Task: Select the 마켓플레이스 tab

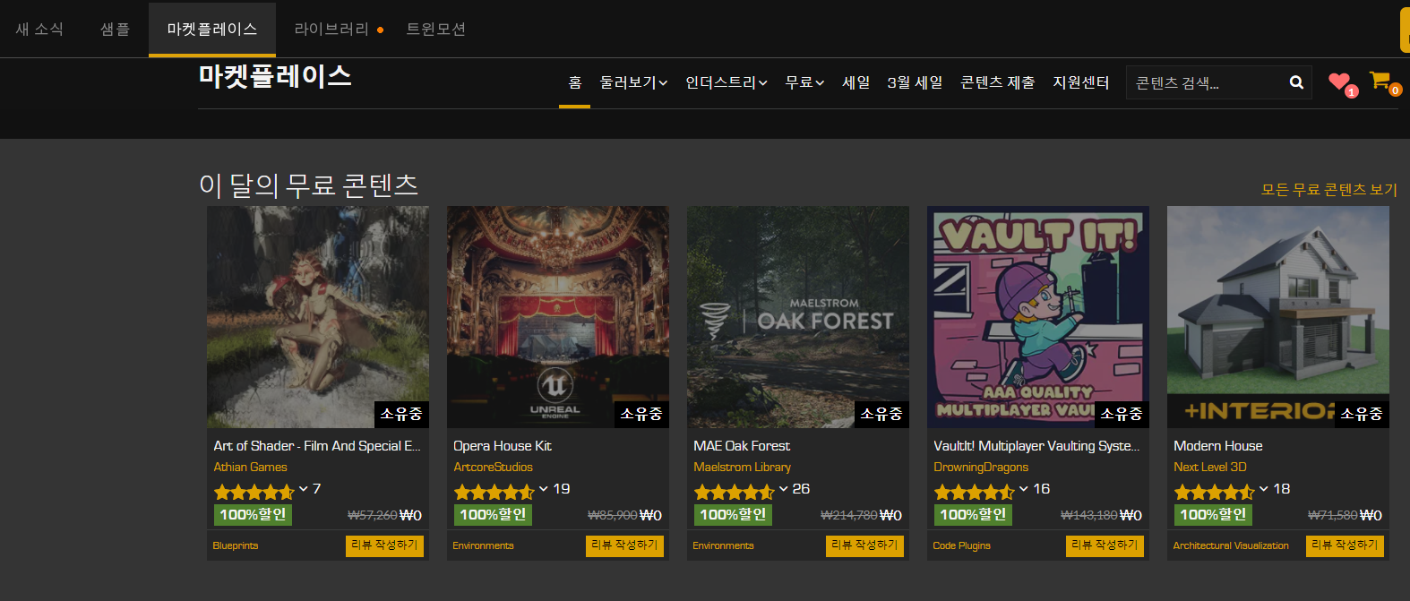Action: tap(212, 29)
